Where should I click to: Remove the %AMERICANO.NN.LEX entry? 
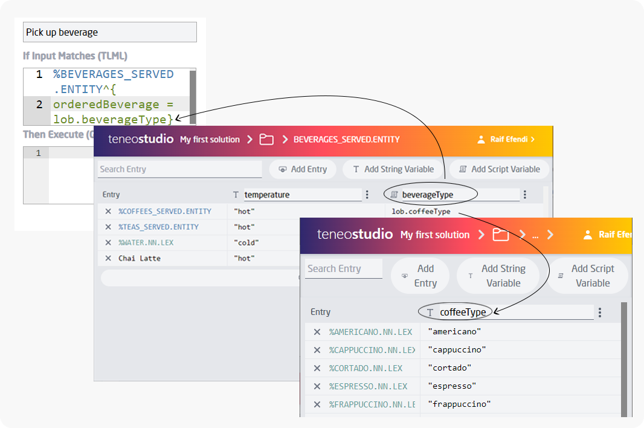(317, 332)
